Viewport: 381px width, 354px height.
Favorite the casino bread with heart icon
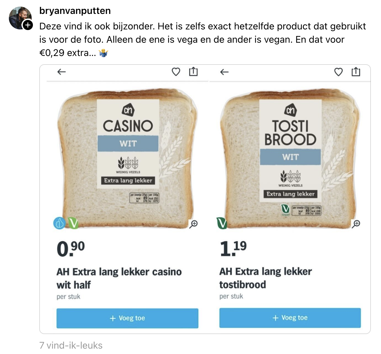[176, 72]
